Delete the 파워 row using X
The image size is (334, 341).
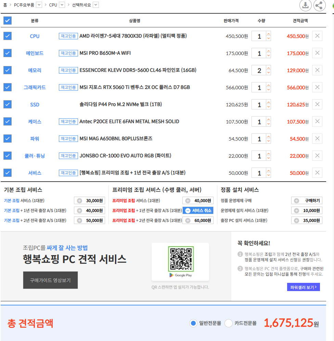pyautogui.click(x=317, y=139)
